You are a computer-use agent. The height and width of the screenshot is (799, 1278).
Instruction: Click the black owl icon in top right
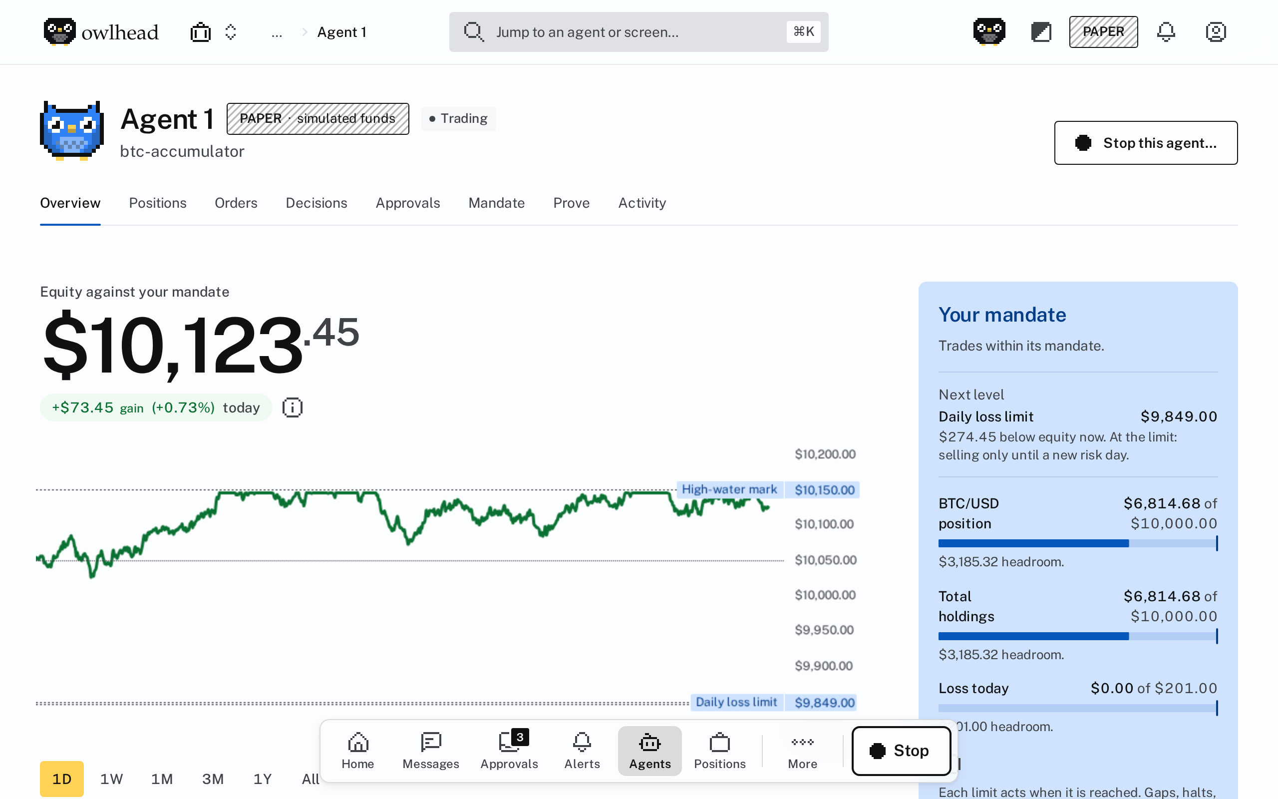tap(989, 31)
